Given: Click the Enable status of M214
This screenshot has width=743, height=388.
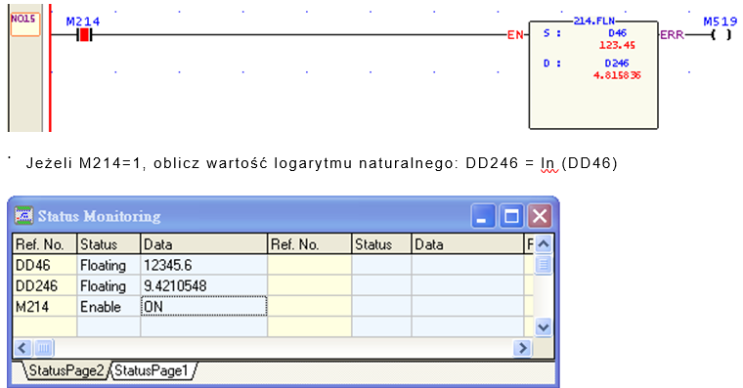Looking at the screenshot, I should tap(109, 307).
